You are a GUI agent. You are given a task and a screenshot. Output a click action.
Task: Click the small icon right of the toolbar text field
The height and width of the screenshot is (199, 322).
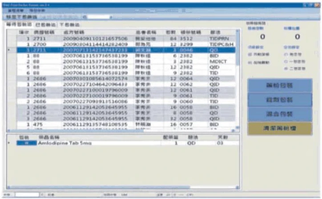tap(111, 17)
